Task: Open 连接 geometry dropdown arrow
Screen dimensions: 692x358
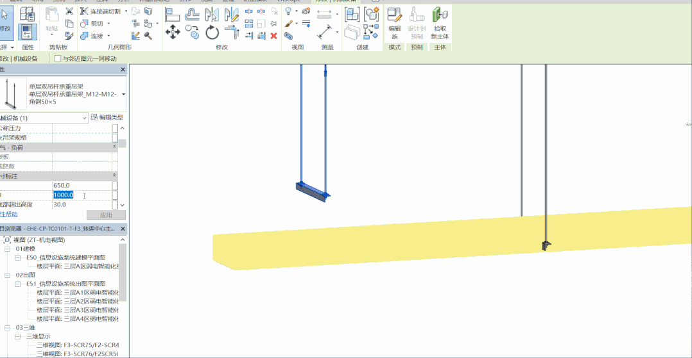Action: (x=108, y=36)
